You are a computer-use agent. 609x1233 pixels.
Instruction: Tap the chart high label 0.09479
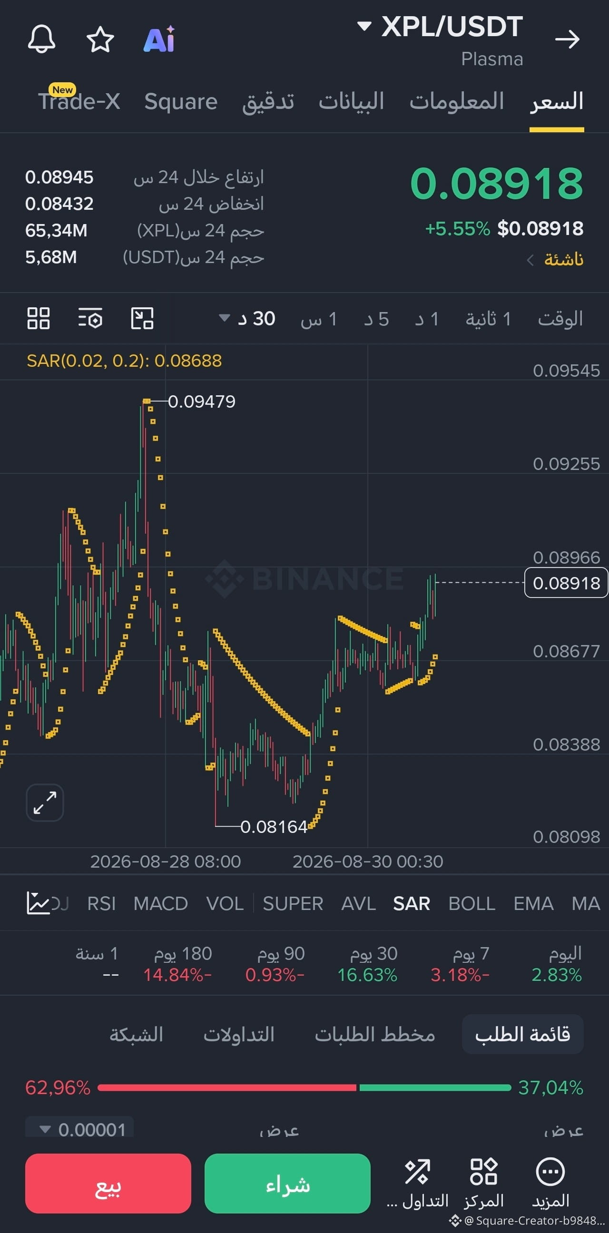(202, 401)
